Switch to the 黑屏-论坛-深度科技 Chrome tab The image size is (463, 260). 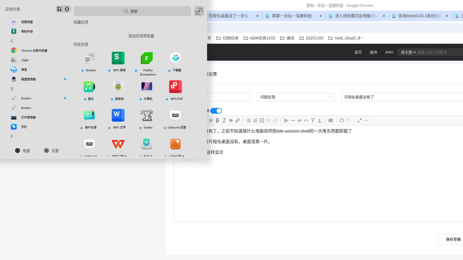tap(294, 16)
